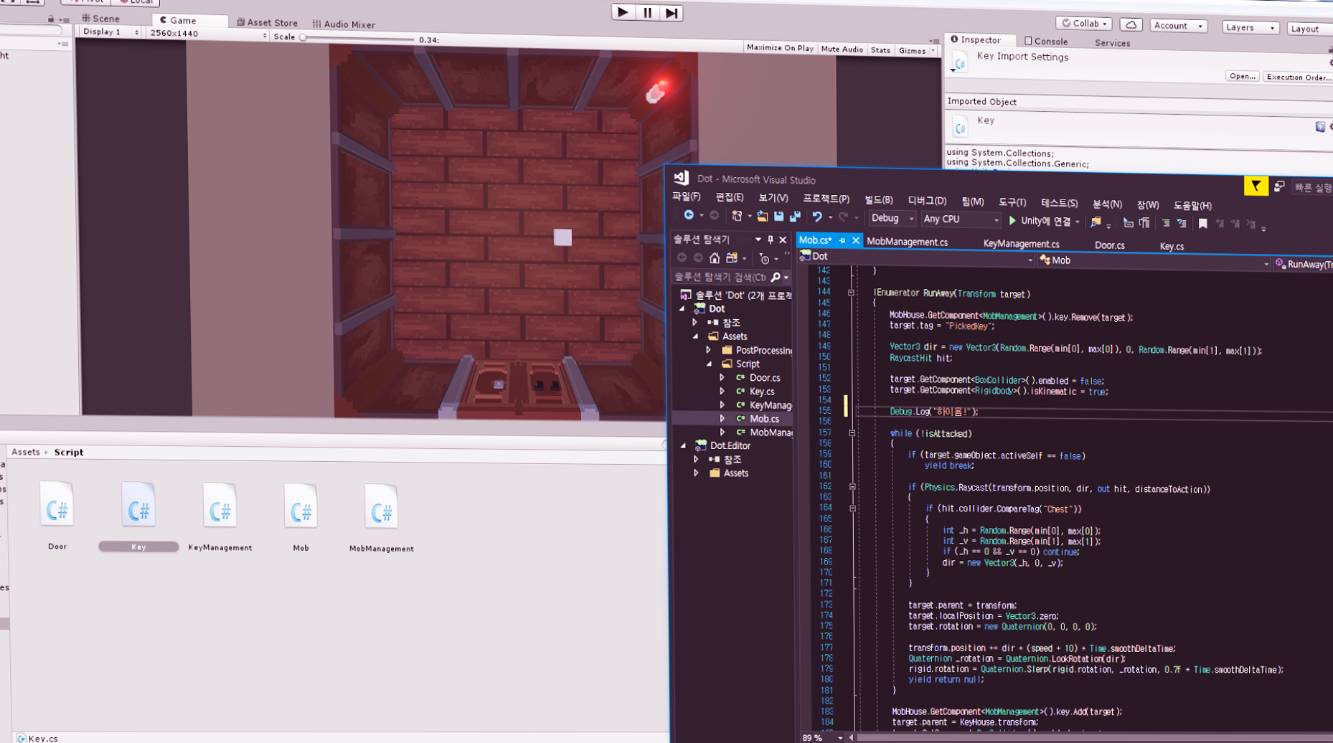Save the current file in Visual Studio
The width and height of the screenshot is (1333, 743).
pos(778,217)
